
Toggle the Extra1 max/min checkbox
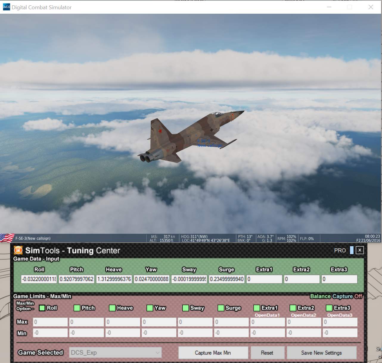(x=257, y=308)
